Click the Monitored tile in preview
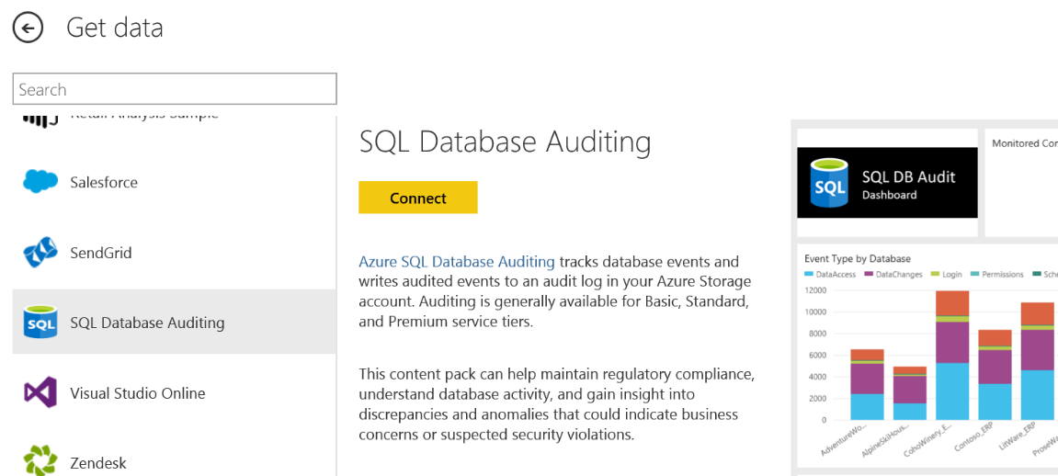The height and width of the screenshot is (476, 1058). [x=1022, y=182]
